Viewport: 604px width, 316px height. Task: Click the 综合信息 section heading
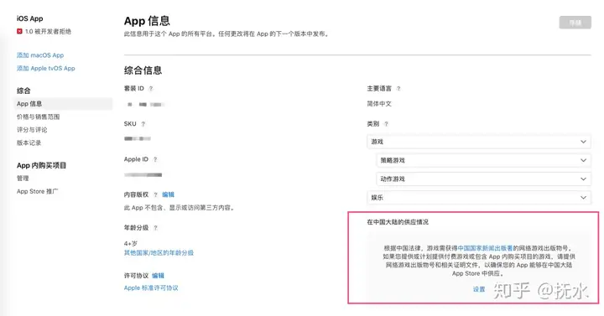point(143,70)
